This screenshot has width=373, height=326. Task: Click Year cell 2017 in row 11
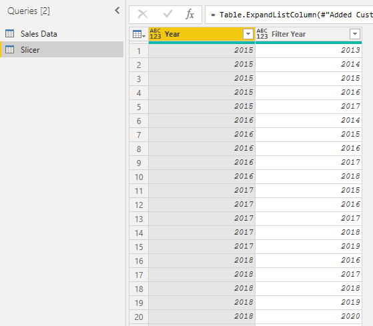coord(202,191)
